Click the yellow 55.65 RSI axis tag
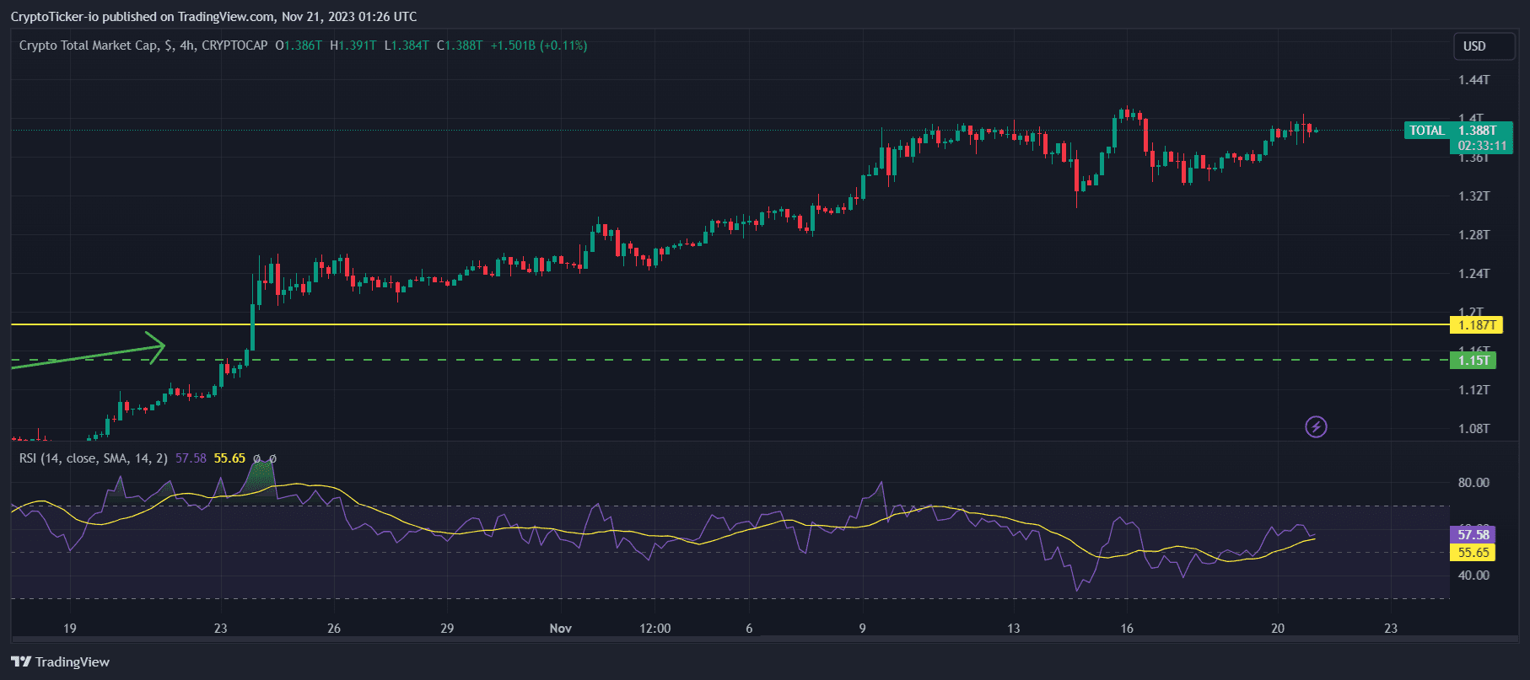This screenshot has width=1530, height=680. point(1473,553)
